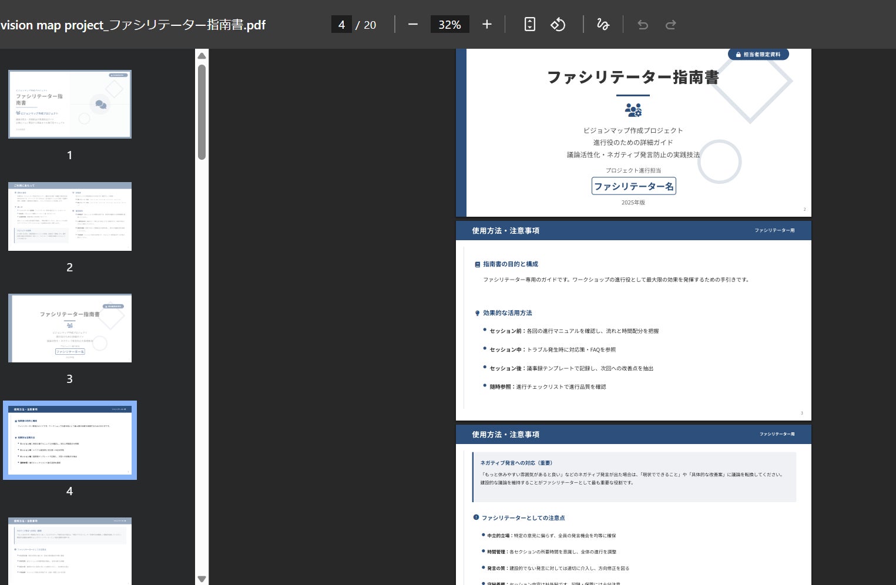Image resolution: width=896 pixels, height=585 pixels.
Task: Zoom out with the minus button
Action: [413, 25]
